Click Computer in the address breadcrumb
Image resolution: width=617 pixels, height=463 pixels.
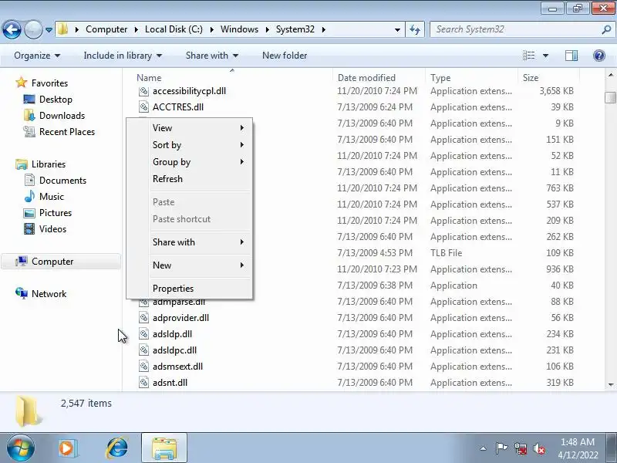coord(106,29)
